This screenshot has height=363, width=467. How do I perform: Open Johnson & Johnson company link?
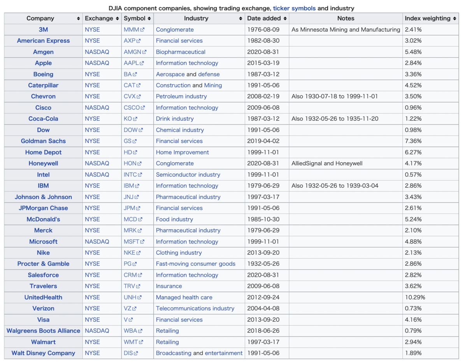coord(43,197)
